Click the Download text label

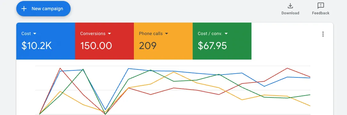click(x=290, y=13)
